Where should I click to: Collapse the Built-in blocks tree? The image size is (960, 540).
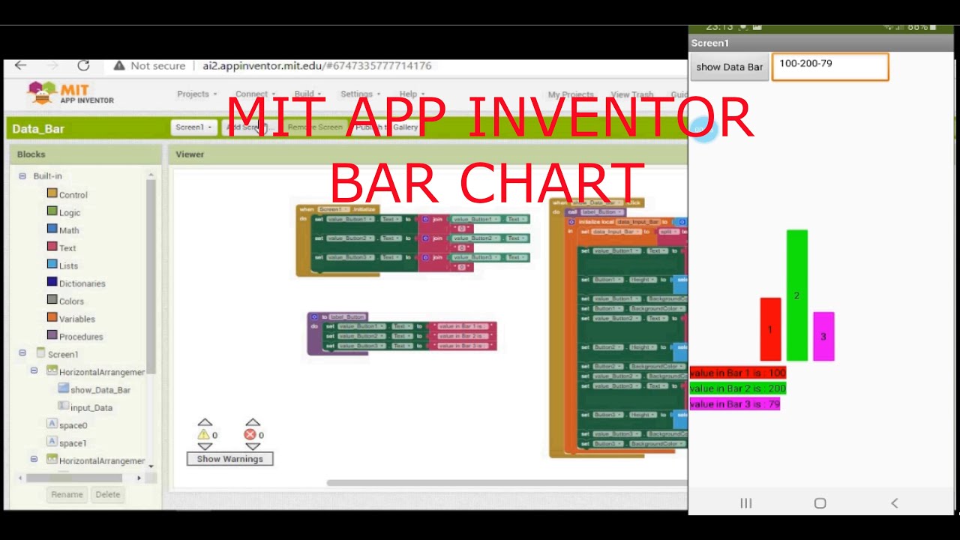tap(22, 176)
